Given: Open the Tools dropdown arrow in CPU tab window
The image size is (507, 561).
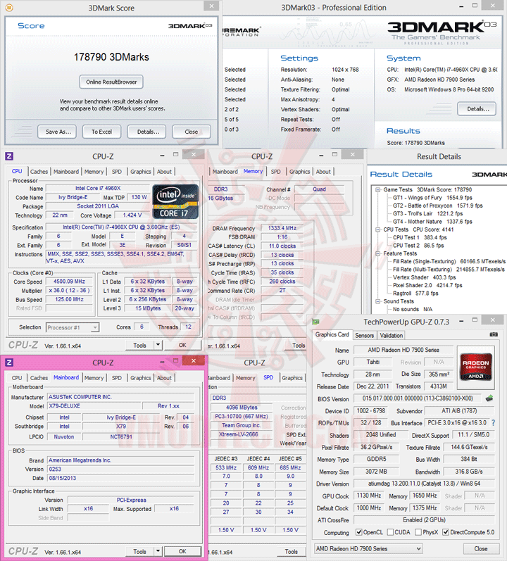Looking at the screenshot, I should [158, 345].
